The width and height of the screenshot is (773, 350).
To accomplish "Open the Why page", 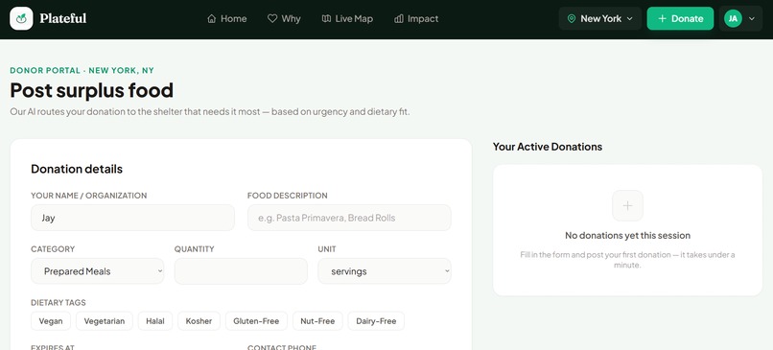I will click(284, 19).
